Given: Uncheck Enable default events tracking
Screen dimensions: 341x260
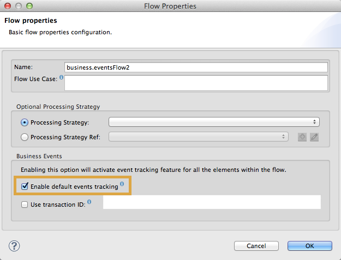Looking at the screenshot, I should pos(25,187).
